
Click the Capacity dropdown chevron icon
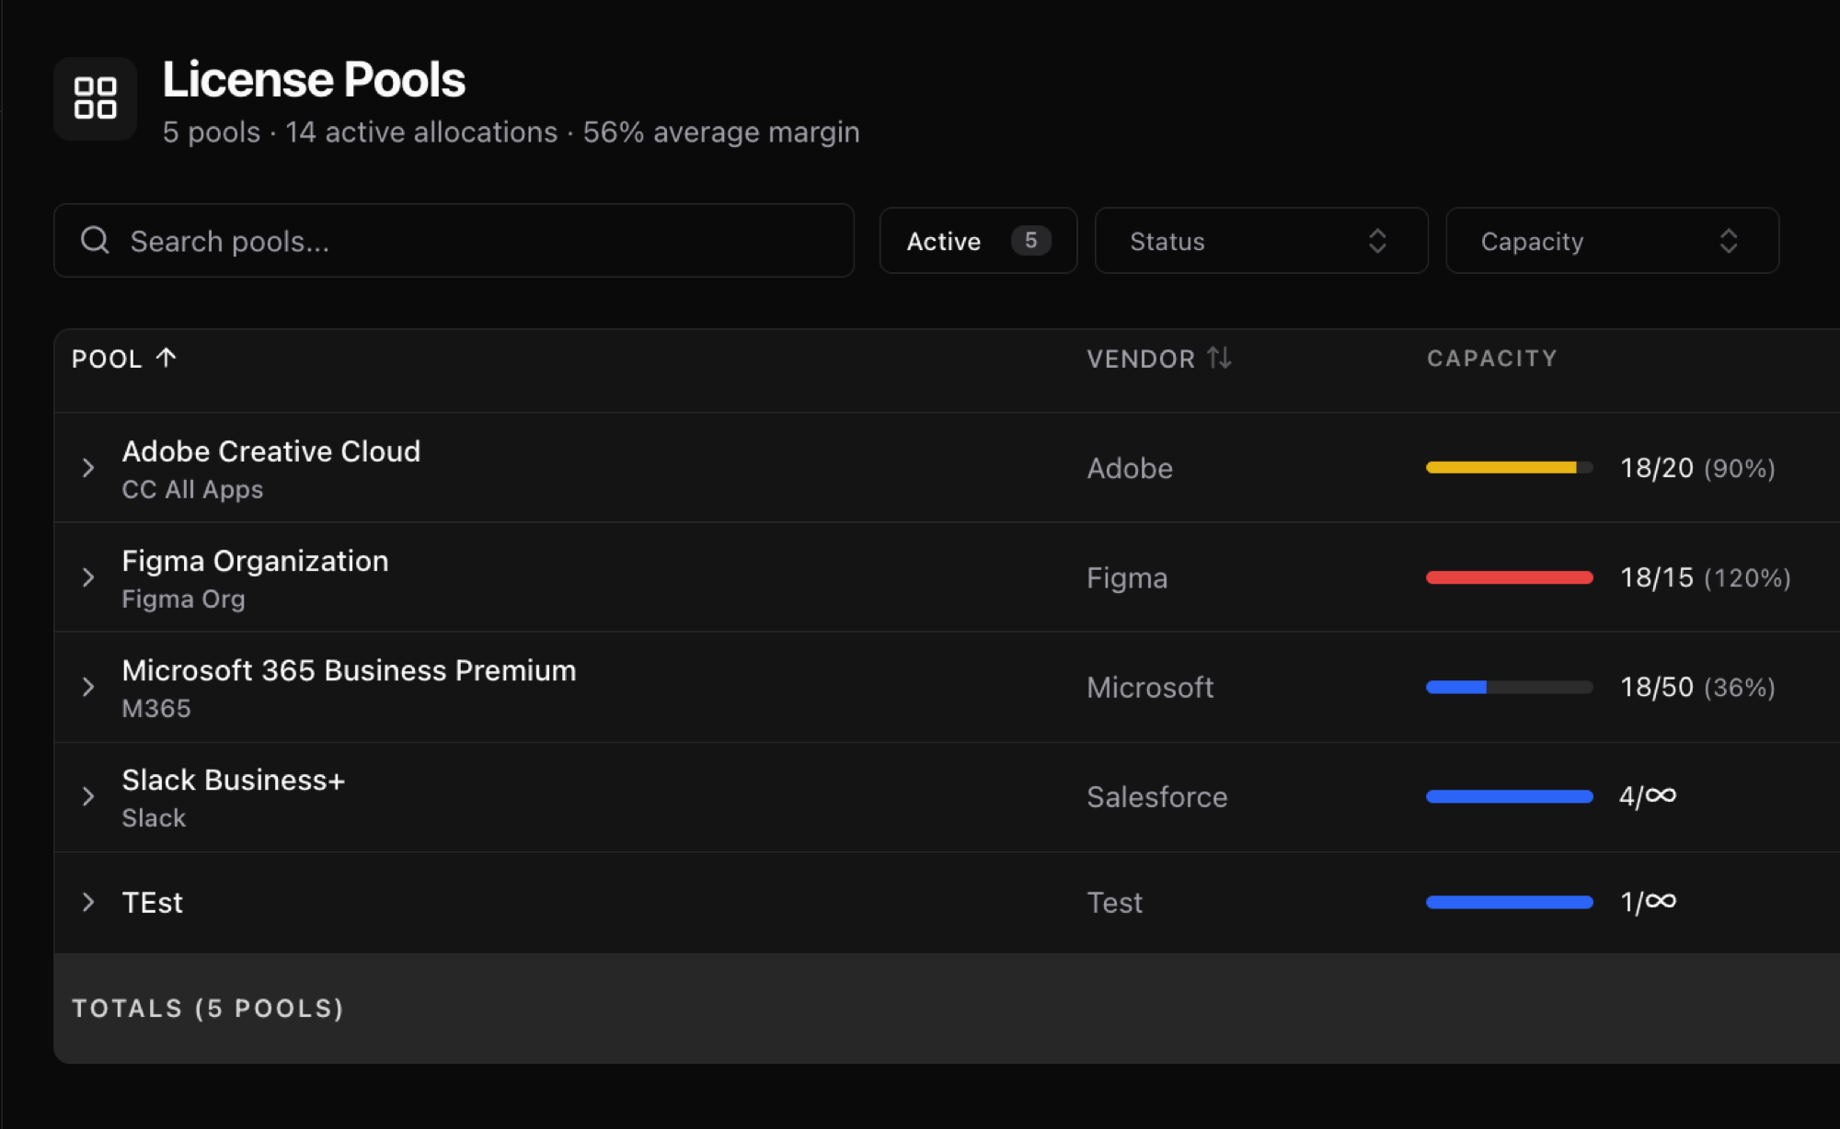coord(1729,241)
